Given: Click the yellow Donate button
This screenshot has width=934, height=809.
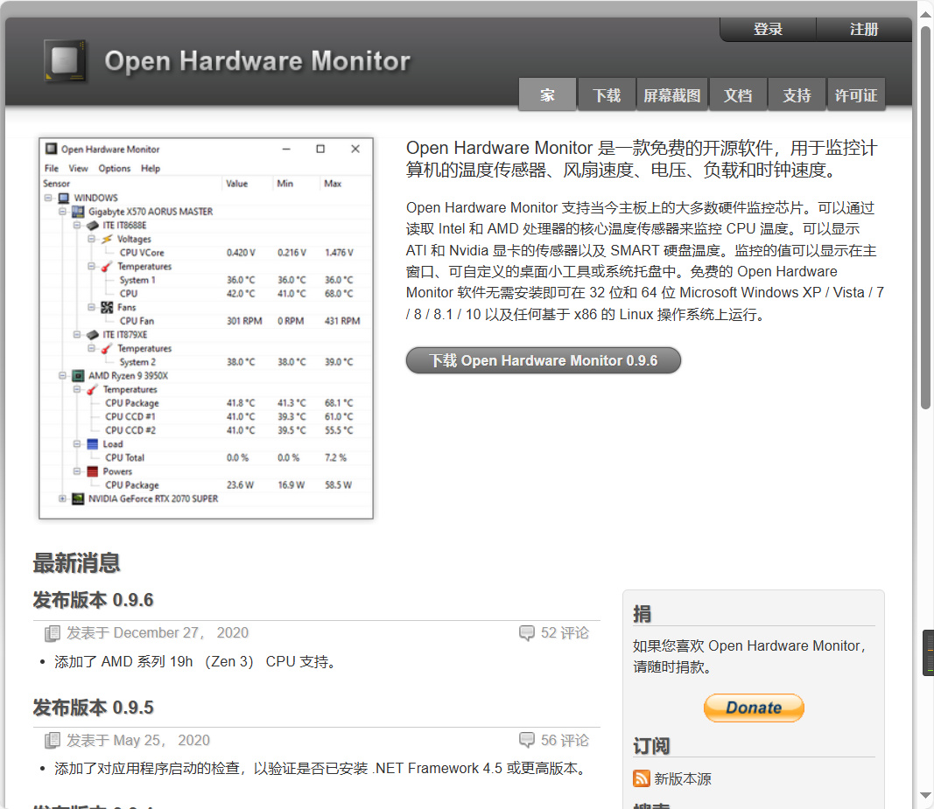Looking at the screenshot, I should (754, 708).
